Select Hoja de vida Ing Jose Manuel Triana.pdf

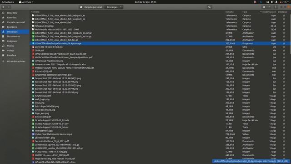pyautogui.click(x=55, y=159)
